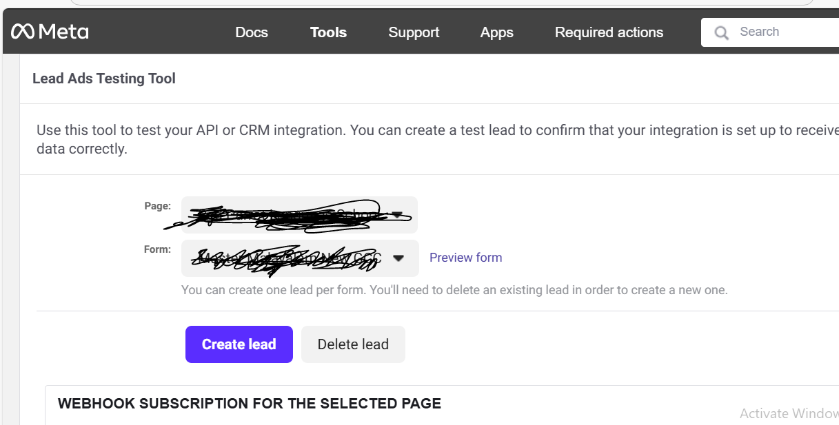Image resolution: width=839 pixels, height=425 pixels.
Task: Click the Webhook Subscription section heading
Action: pyautogui.click(x=249, y=404)
